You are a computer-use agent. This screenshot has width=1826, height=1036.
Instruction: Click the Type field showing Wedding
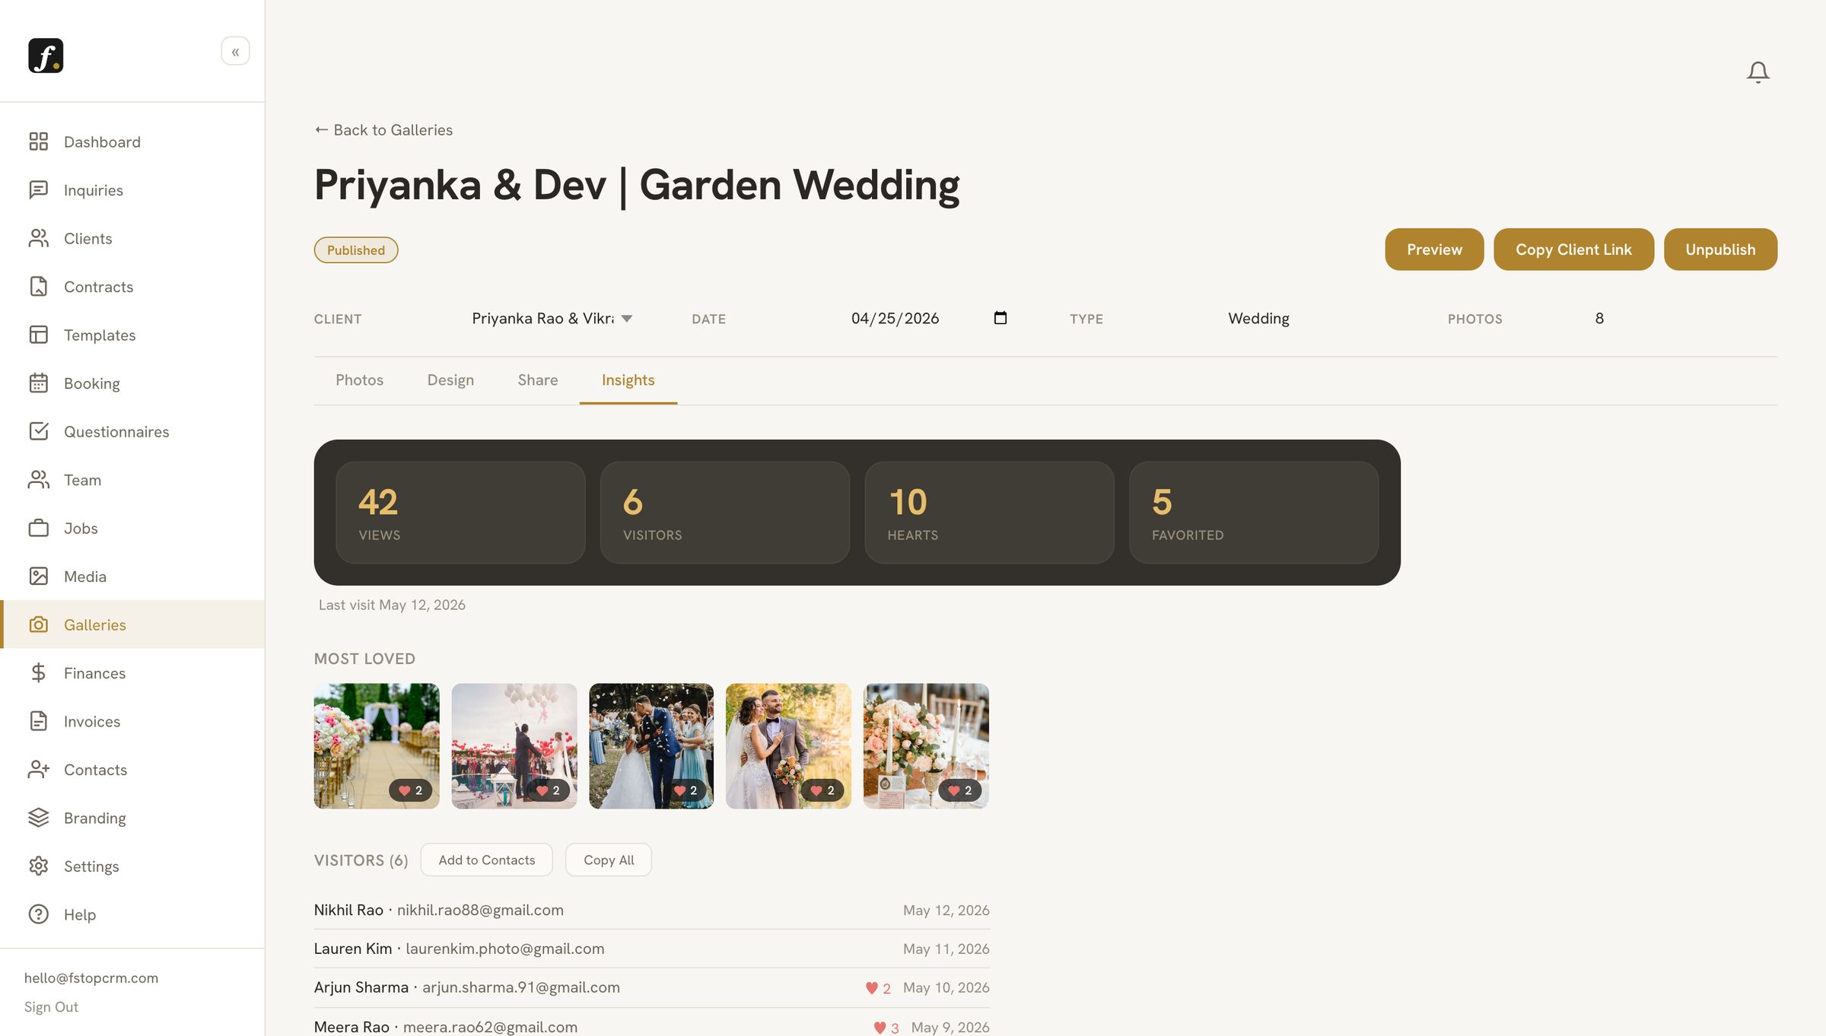click(1258, 319)
